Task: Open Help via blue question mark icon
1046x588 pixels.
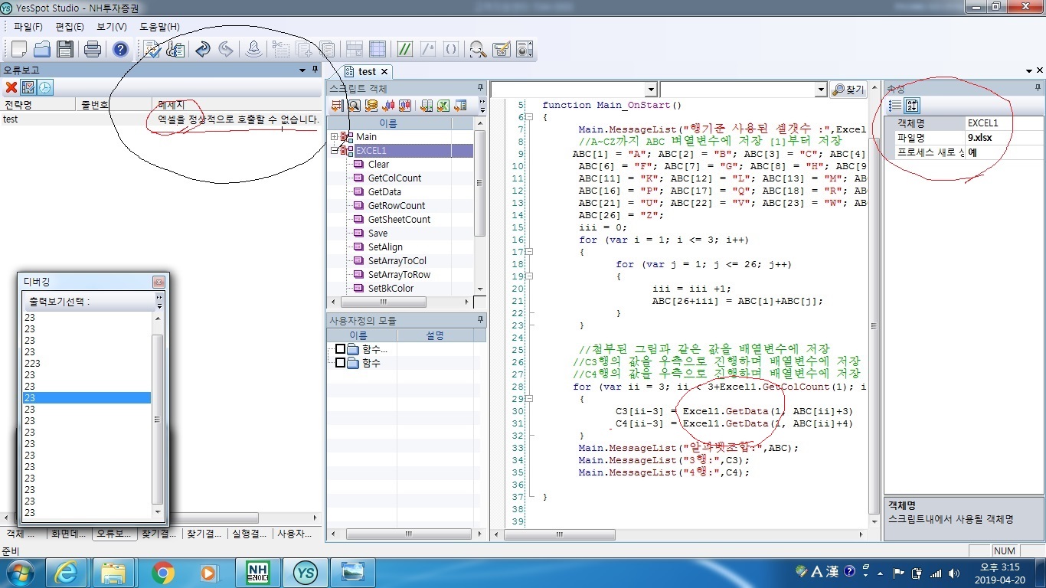Action: point(120,49)
